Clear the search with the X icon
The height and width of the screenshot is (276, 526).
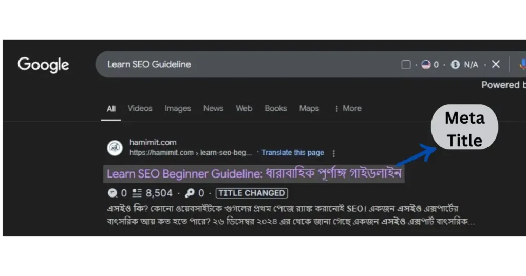point(496,64)
